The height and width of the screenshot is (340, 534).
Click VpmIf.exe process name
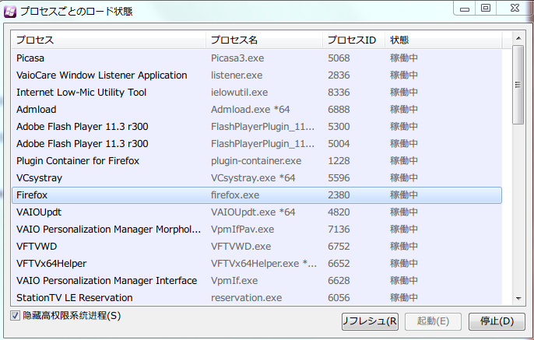pyautogui.click(x=234, y=280)
